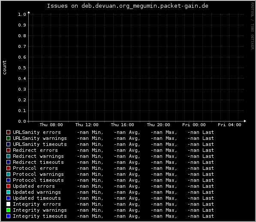
Task: Click the URLSanity warnings green swatch
Action: 8,138
